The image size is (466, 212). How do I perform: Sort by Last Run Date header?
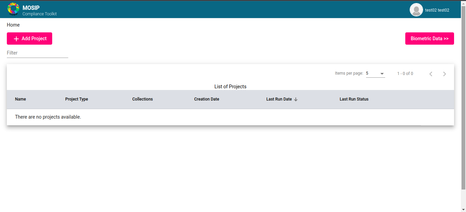click(x=279, y=99)
